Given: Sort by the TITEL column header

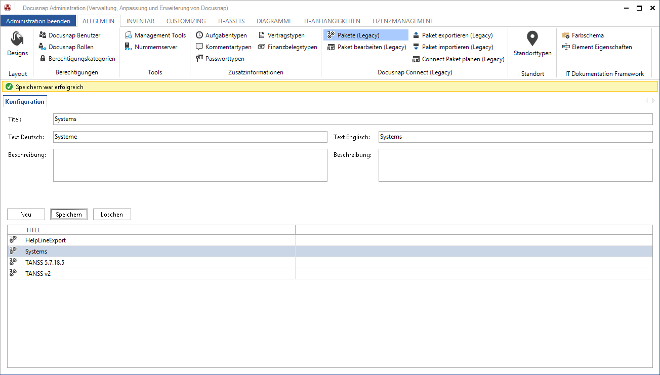Looking at the screenshot, I should (158, 230).
